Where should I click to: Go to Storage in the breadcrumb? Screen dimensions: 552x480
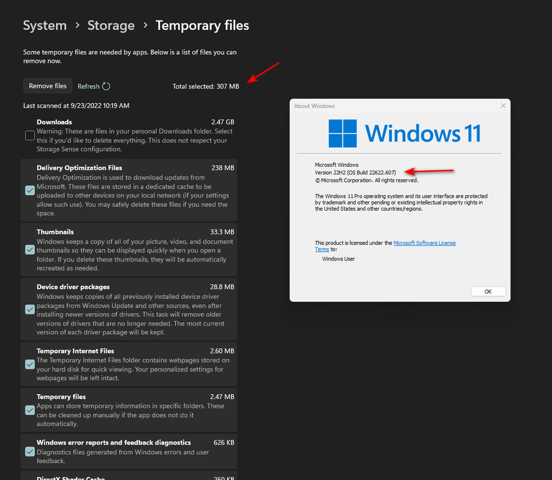tap(111, 25)
